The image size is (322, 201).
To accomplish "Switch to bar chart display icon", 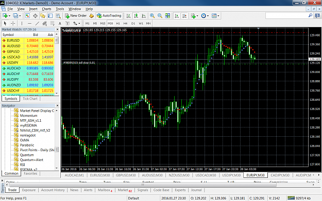I will click(128, 16).
